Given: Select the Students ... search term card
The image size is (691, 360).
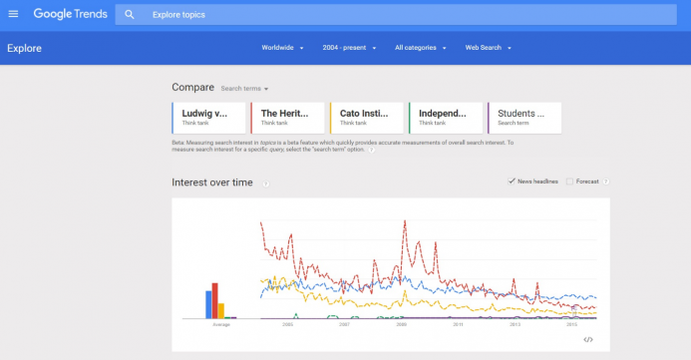Looking at the screenshot, I should coord(524,118).
